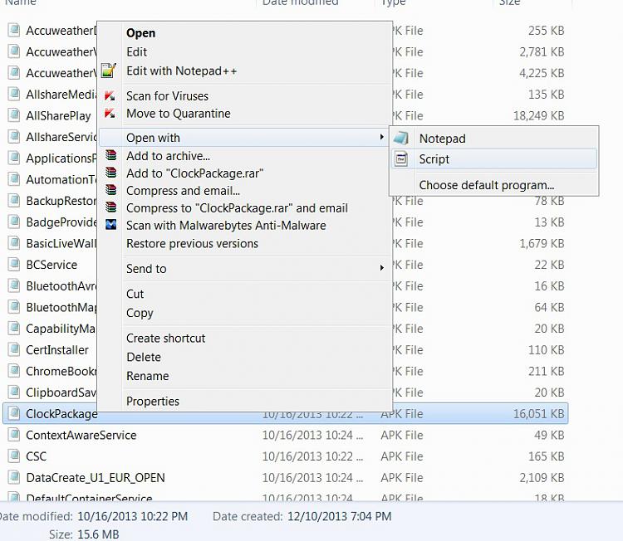The width and height of the screenshot is (623, 541).
Task: Click the Size 15.6 MB value in details pane
Action: coord(98,534)
